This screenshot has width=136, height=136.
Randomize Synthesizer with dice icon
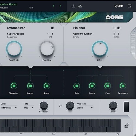(52, 28)
